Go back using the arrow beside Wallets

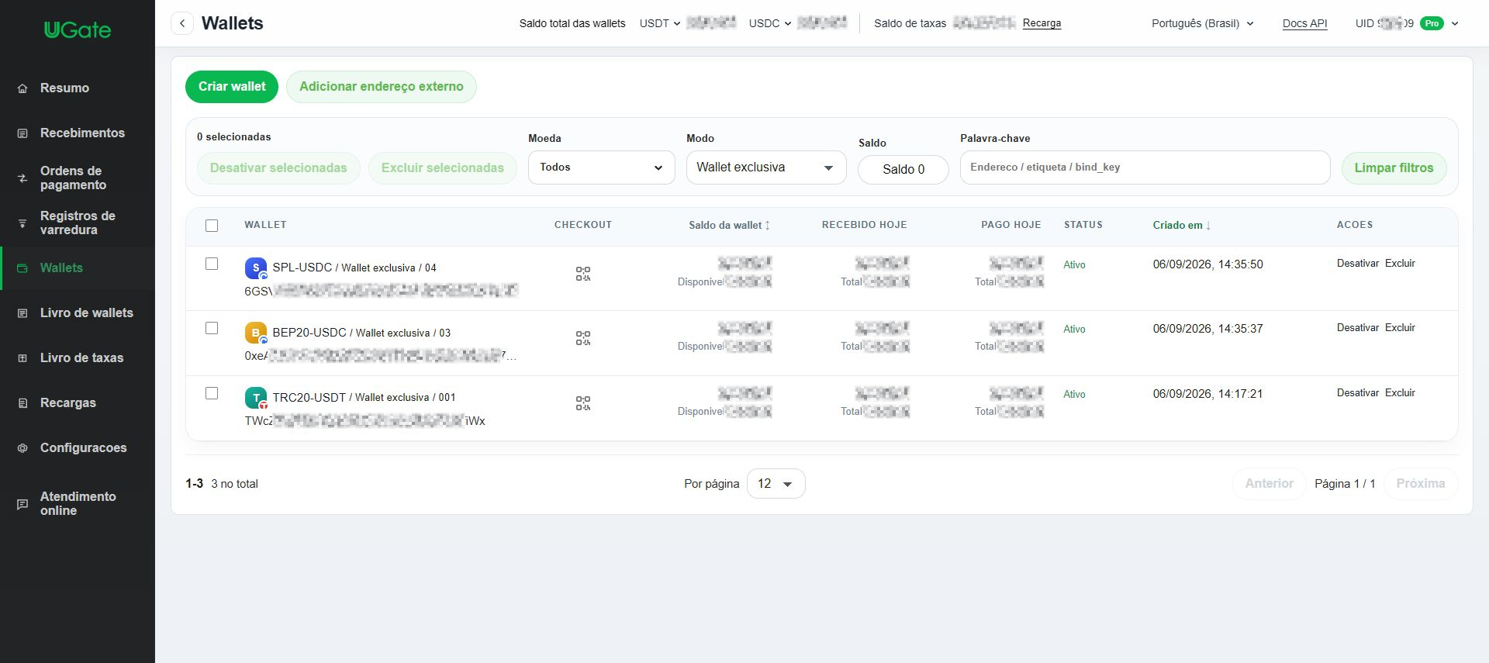point(182,23)
